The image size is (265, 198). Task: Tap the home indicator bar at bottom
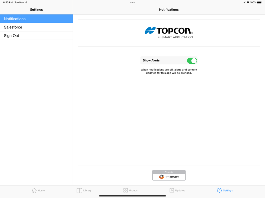132,196
